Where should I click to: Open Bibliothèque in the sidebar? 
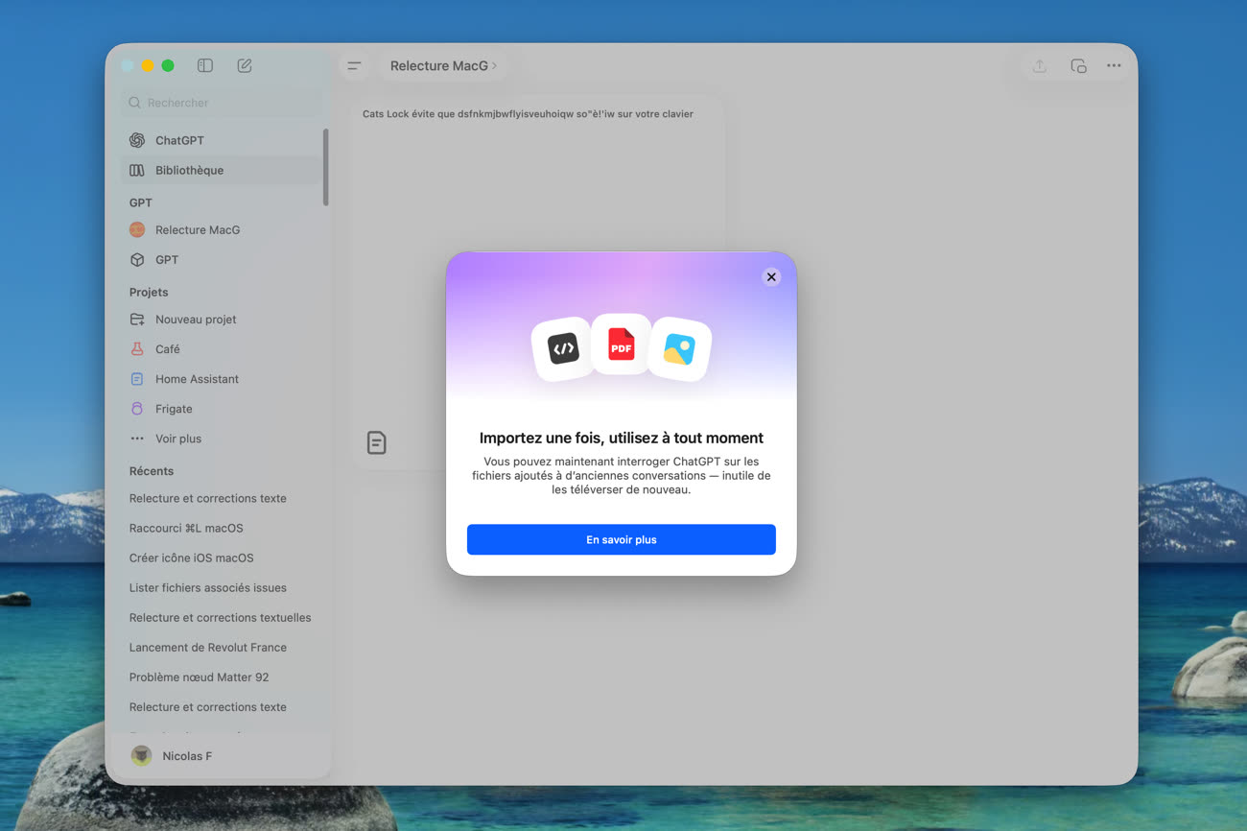coord(222,170)
